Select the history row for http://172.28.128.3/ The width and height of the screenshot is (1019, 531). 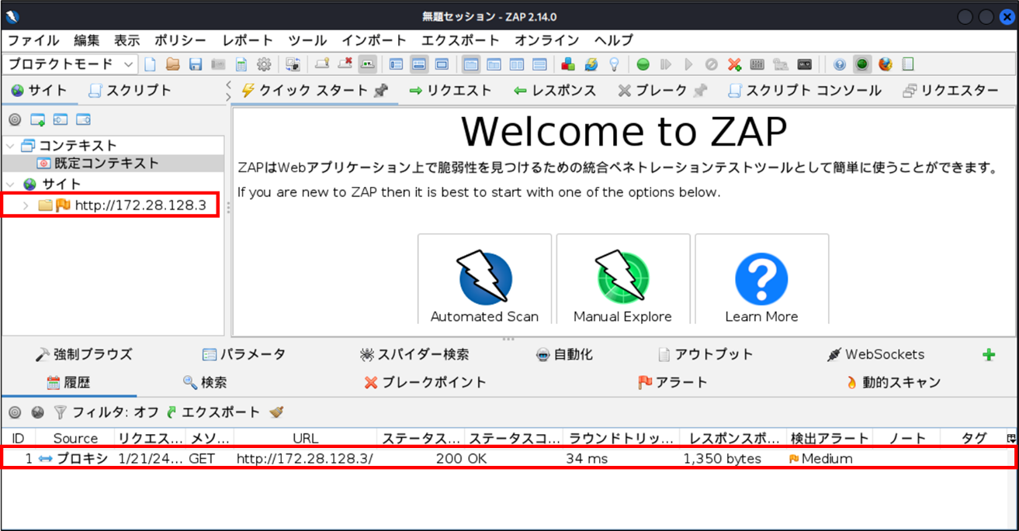pyautogui.click(x=304, y=458)
